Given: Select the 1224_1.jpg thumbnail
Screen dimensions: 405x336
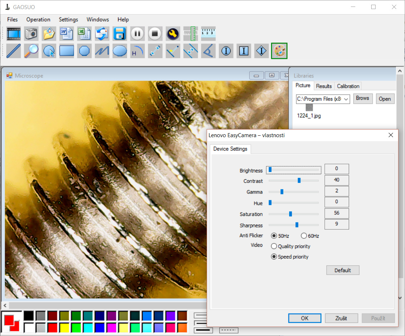Looking at the screenshot, I should click(309, 111).
